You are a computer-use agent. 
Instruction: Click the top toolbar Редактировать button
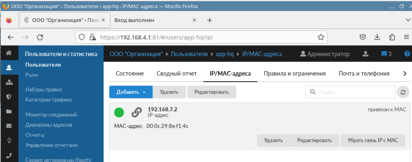coord(211,92)
